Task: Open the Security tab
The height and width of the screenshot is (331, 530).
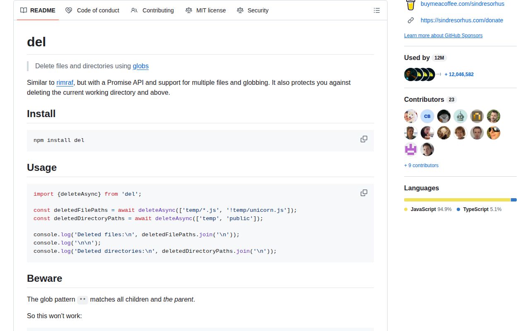Action: pos(253,10)
